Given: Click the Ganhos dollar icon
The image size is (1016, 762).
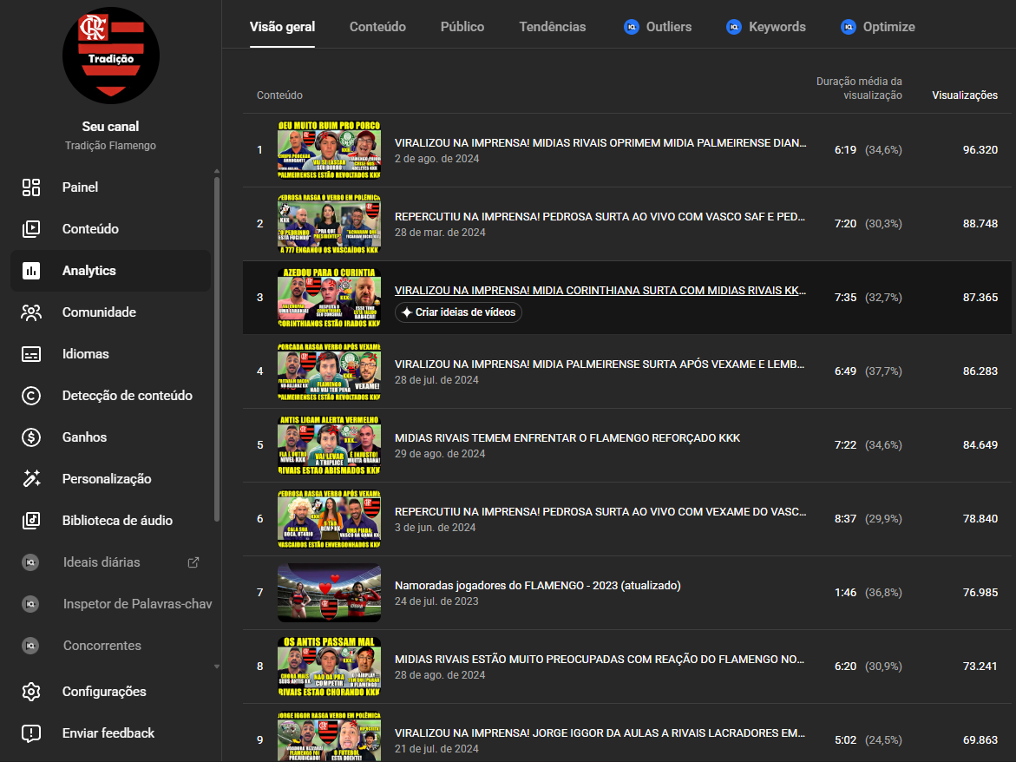Looking at the screenshot, I should tap(31, 437).
